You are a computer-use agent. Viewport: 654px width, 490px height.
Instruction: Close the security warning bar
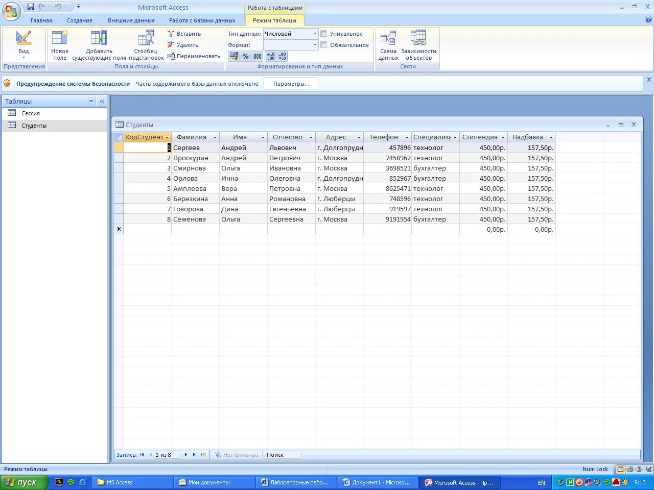[649, 80]
